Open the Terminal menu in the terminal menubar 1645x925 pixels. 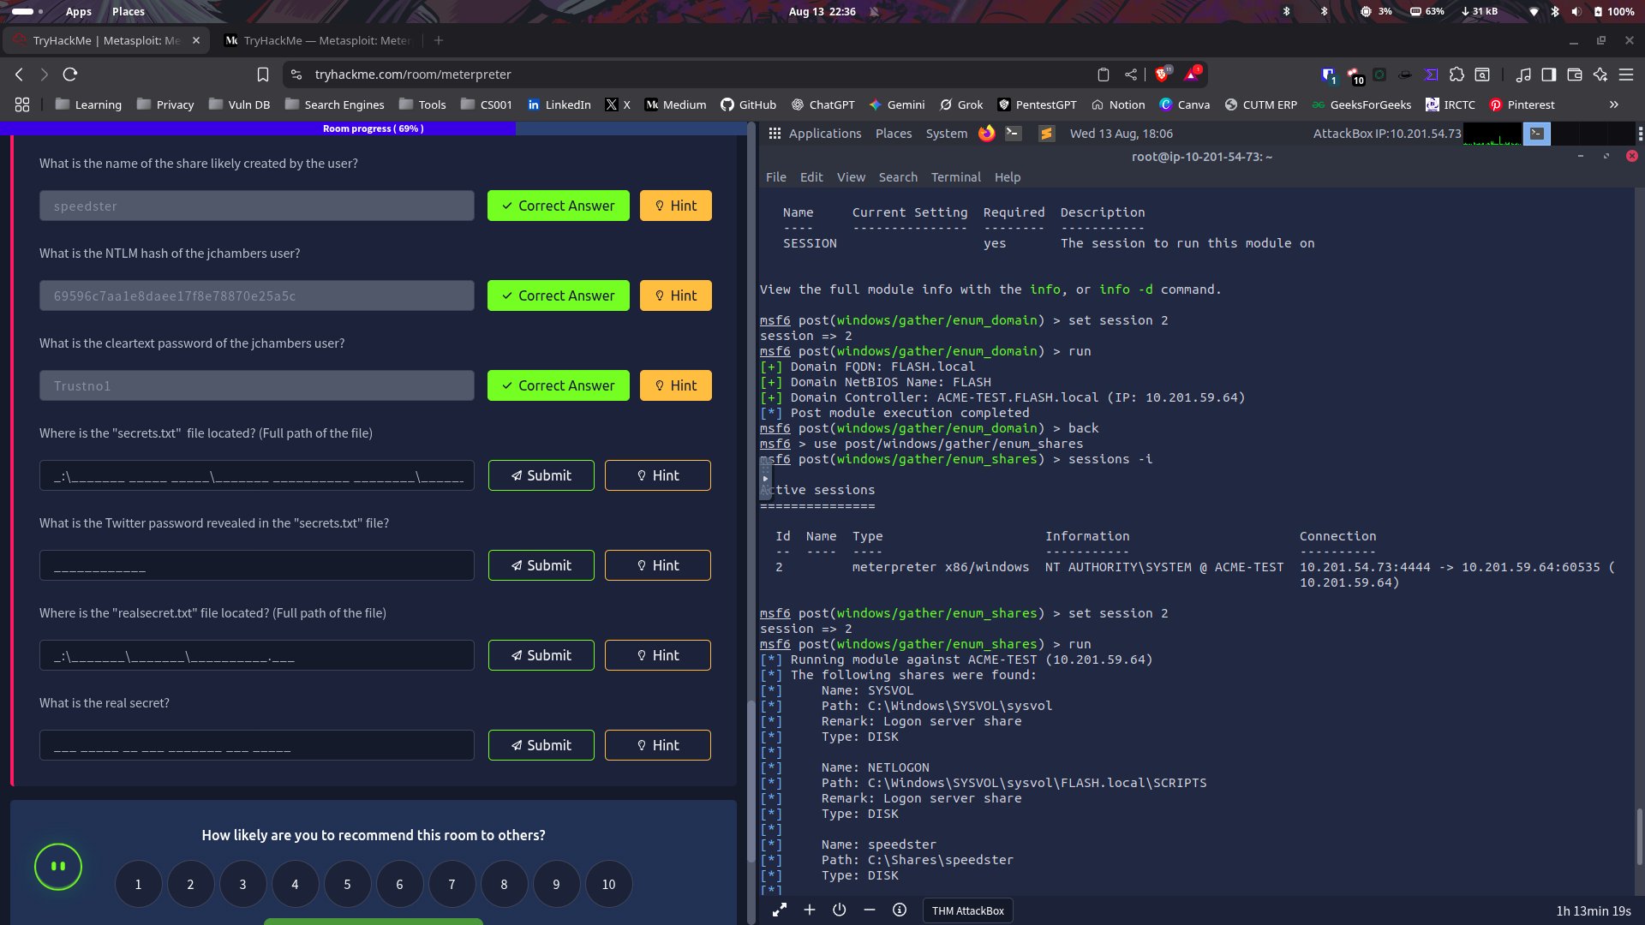point(955,177)
